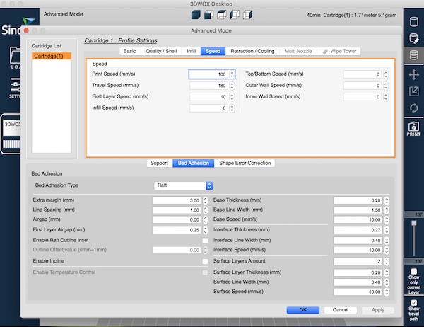Click First Layer Speed stepper arrows
Viewport: 424px width, 327px height.
click(x=232, y=97)
